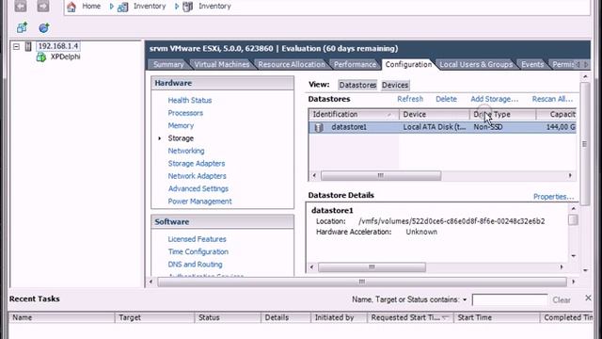Sort tasks by the Target column header
The height and width of the screenshot is (339, 602).
pos(154,317)
